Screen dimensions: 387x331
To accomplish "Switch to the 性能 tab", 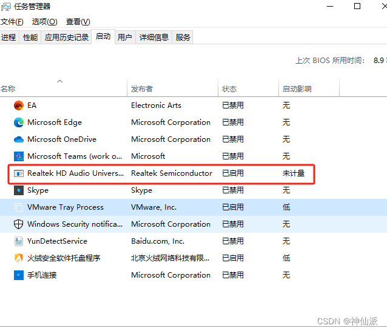I will (x=30, y=38).
